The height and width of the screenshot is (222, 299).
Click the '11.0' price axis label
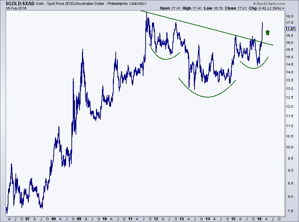click(290, 126)
